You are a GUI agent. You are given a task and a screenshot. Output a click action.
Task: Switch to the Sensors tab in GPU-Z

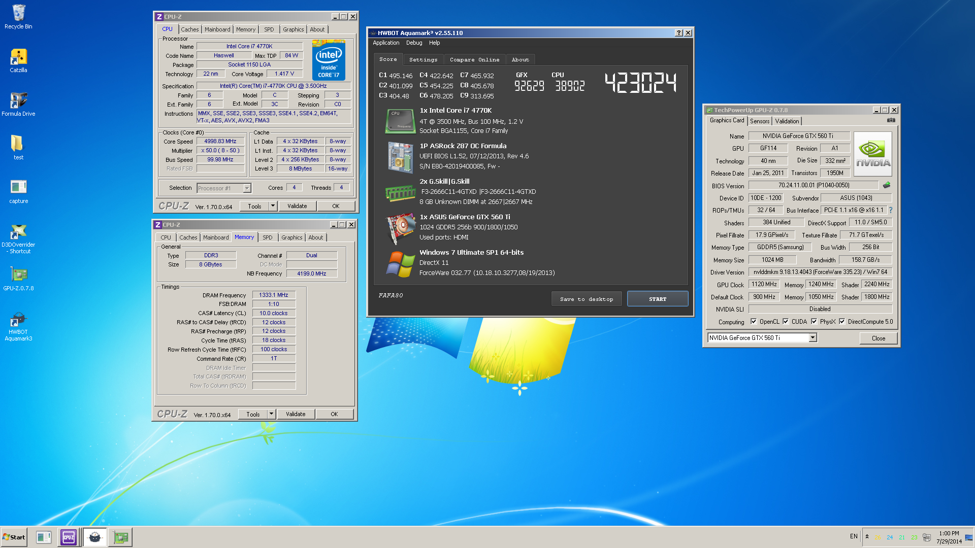[x=760, y=121]
